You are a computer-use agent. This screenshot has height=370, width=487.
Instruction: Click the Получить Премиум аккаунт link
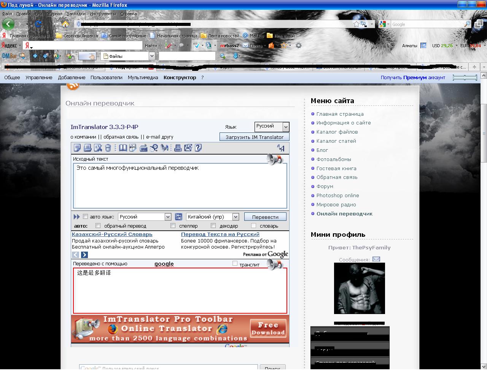pos(413,77)
